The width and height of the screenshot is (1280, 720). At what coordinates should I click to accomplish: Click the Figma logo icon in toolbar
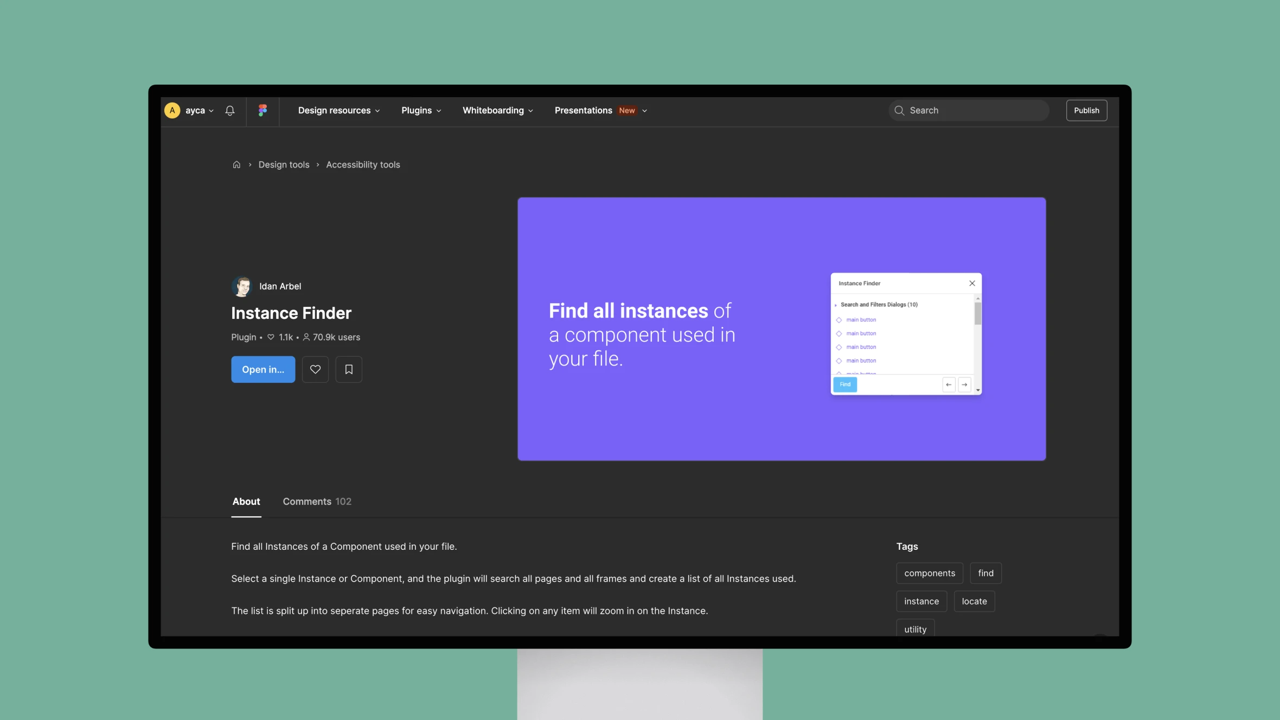click(x=262, y=109)
